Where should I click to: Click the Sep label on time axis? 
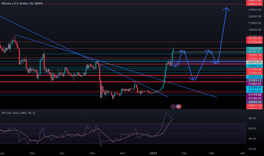tap(32, 153)
